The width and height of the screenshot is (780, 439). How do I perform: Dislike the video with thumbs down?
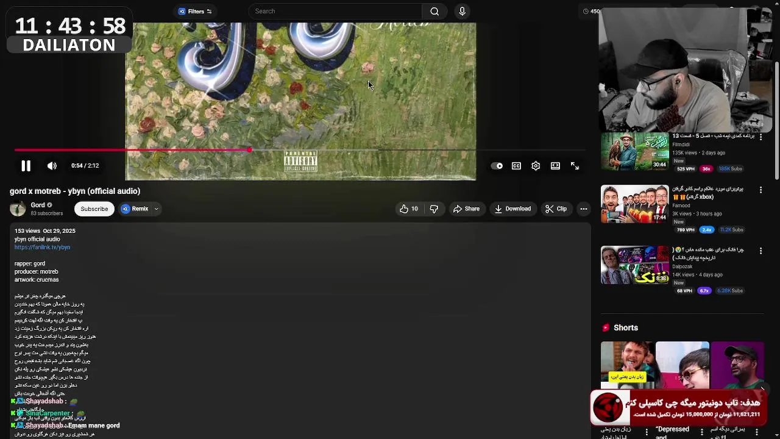(434, 209)
